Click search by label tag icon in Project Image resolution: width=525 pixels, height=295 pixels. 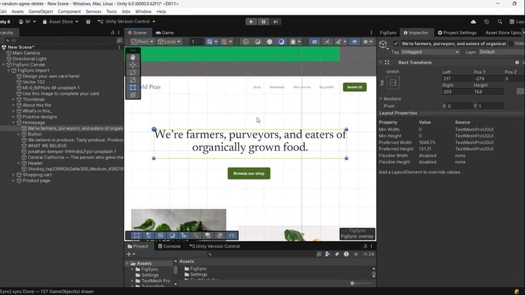click(337, 254)
